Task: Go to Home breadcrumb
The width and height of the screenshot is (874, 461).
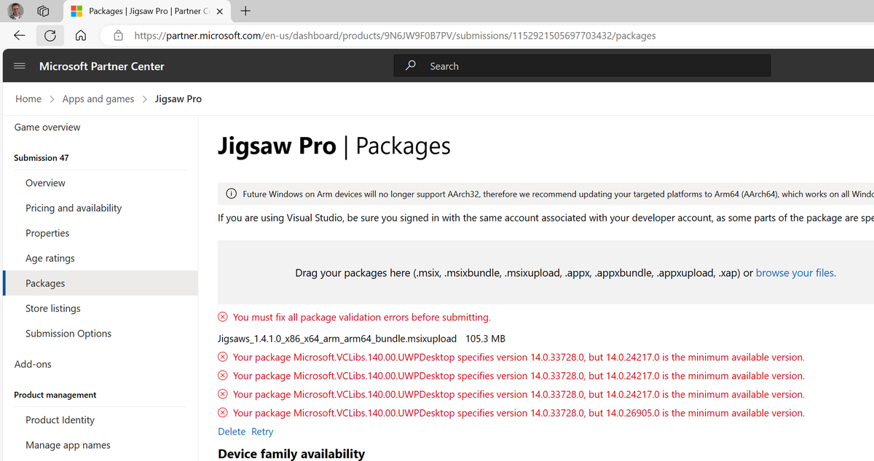Action: click(x=28, y=99)
